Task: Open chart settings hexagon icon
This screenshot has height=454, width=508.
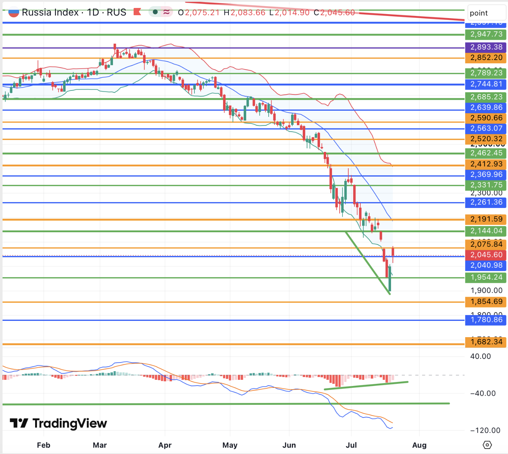Action: point(487,445)
